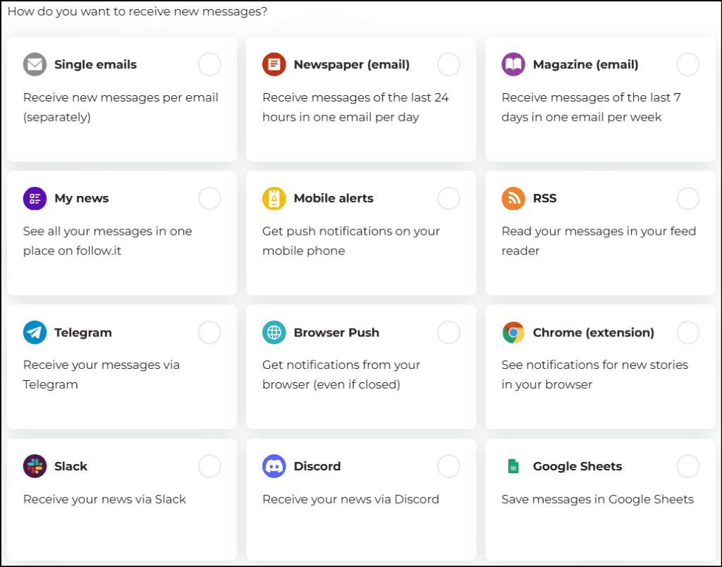722x567 pixels.
Task: Click the 'Google Sheets' title text
Action: (x=577, y=466)
